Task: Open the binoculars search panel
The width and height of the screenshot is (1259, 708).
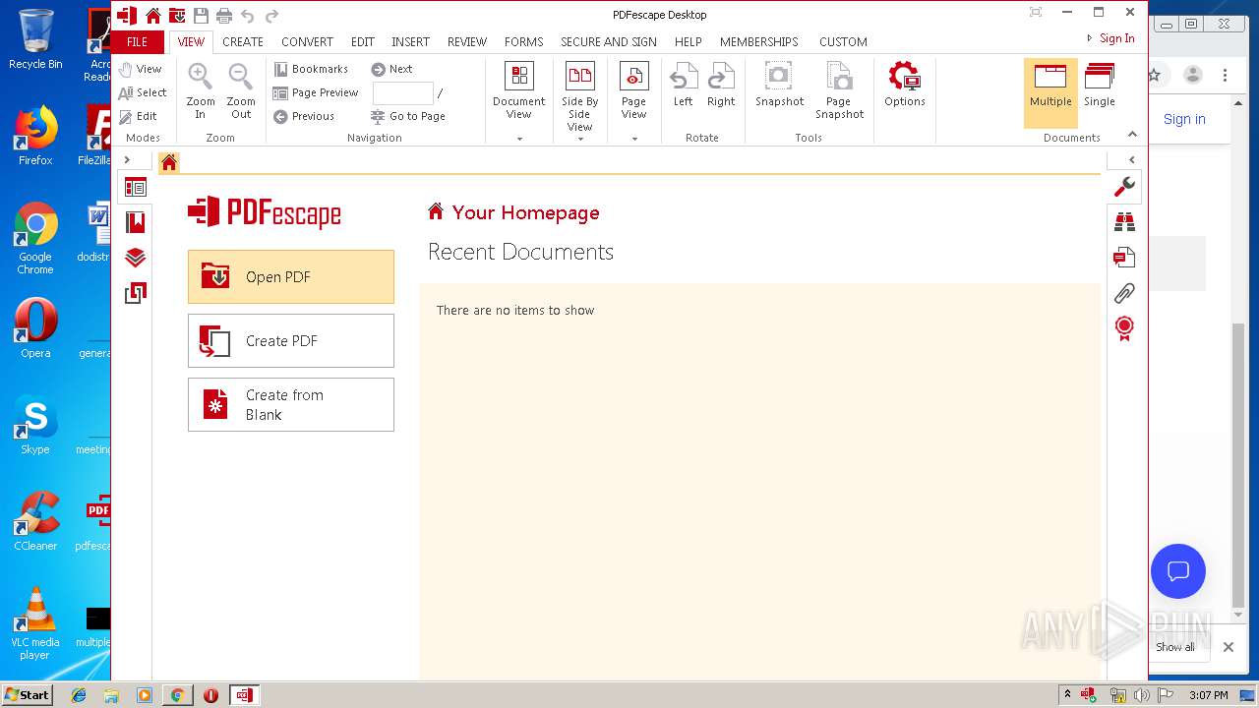Action: pos(1124,222)
